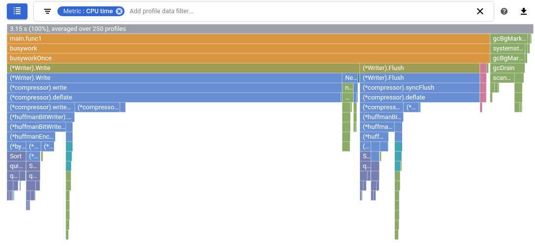The height and width of the screenshot is (246, 535).
Task: Download the flame graph profile data
Action: tap(524, 11)
